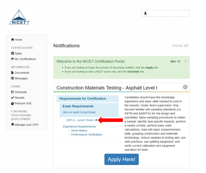Open Performance Verification link
The height and width of the screenshot is (173, 206).
(86, 135)
